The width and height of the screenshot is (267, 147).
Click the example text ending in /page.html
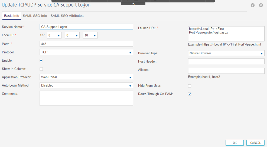coord(224,44)
